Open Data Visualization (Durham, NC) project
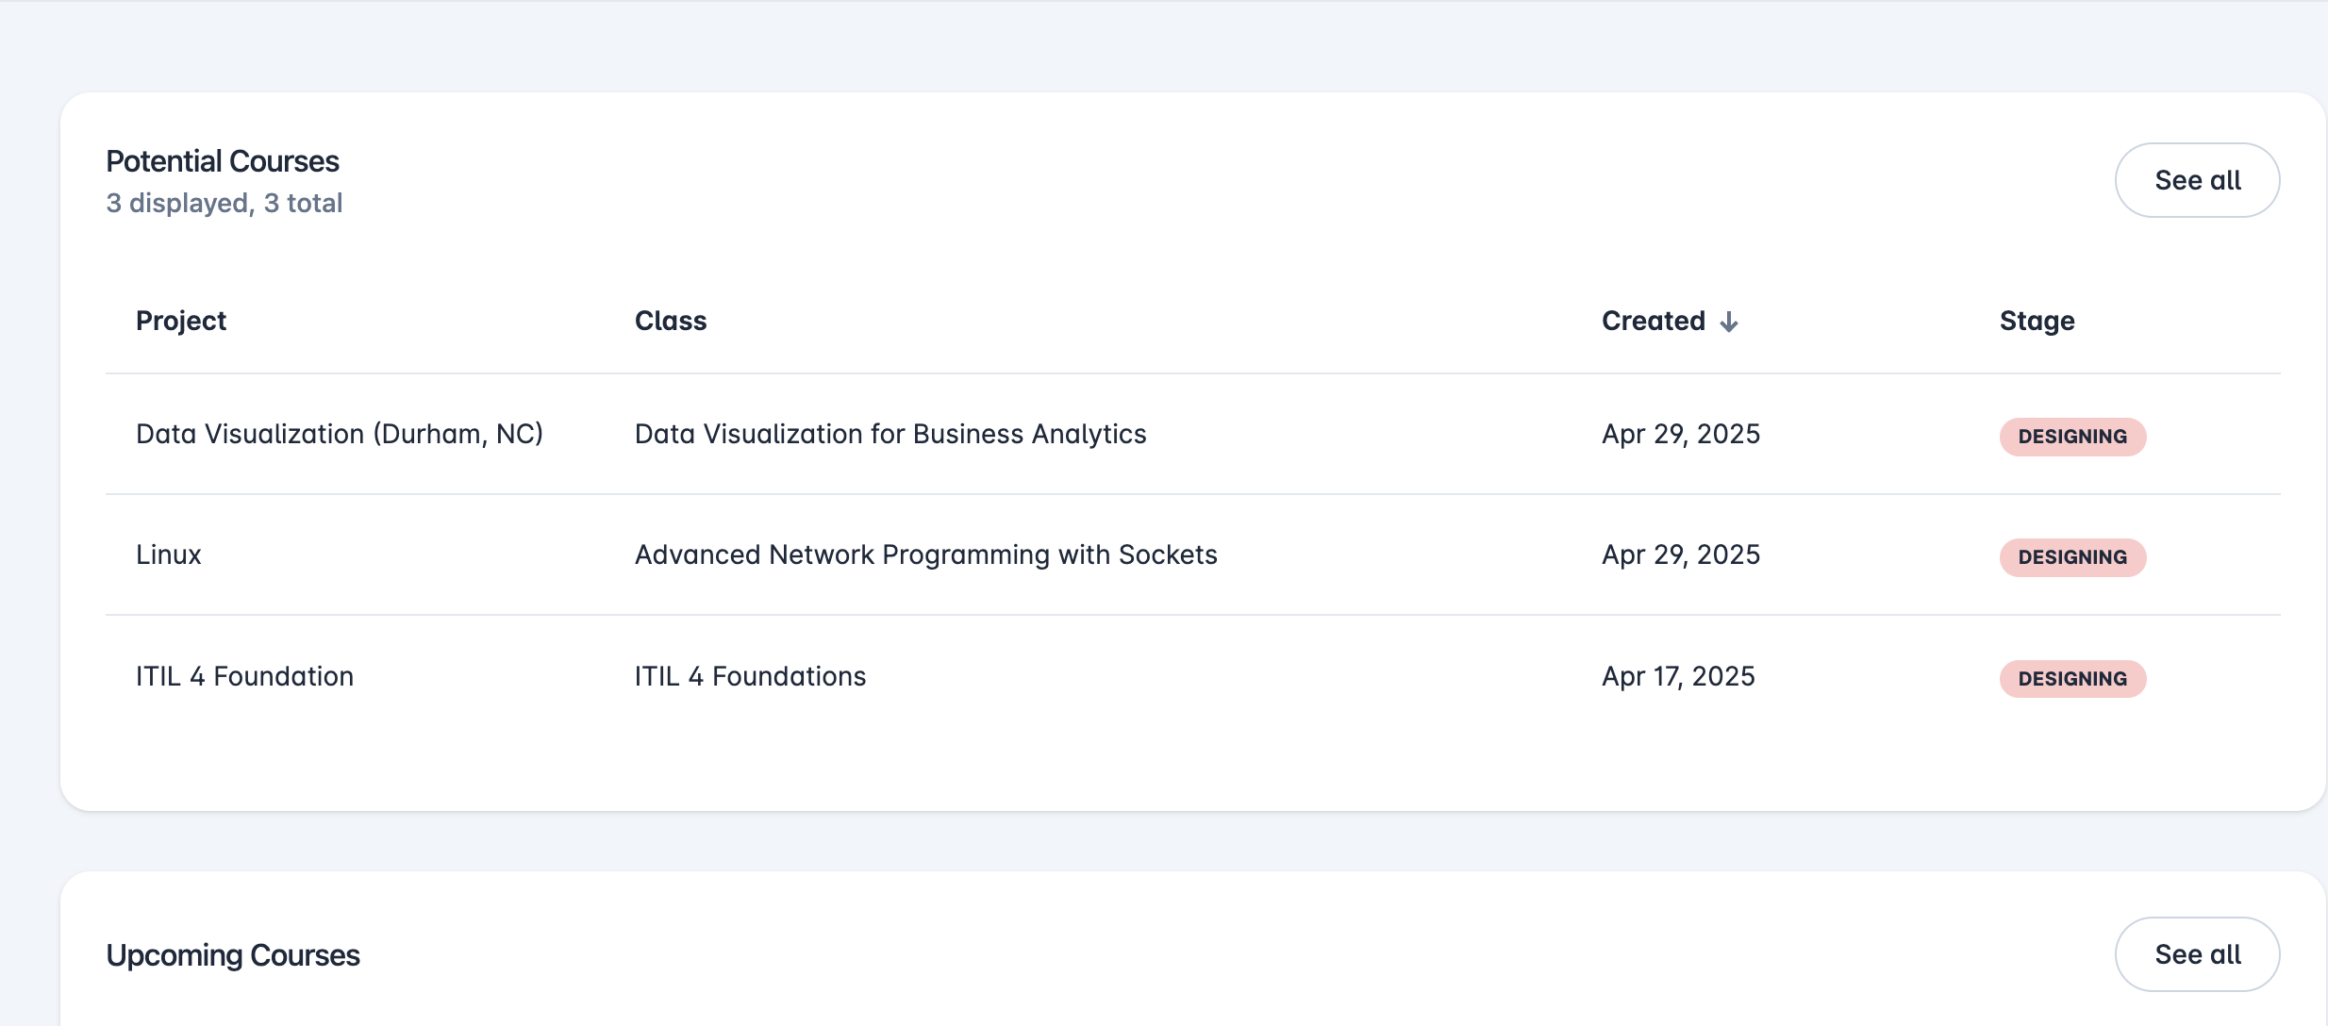The image size is (2328, 1026). pos(340,434)
